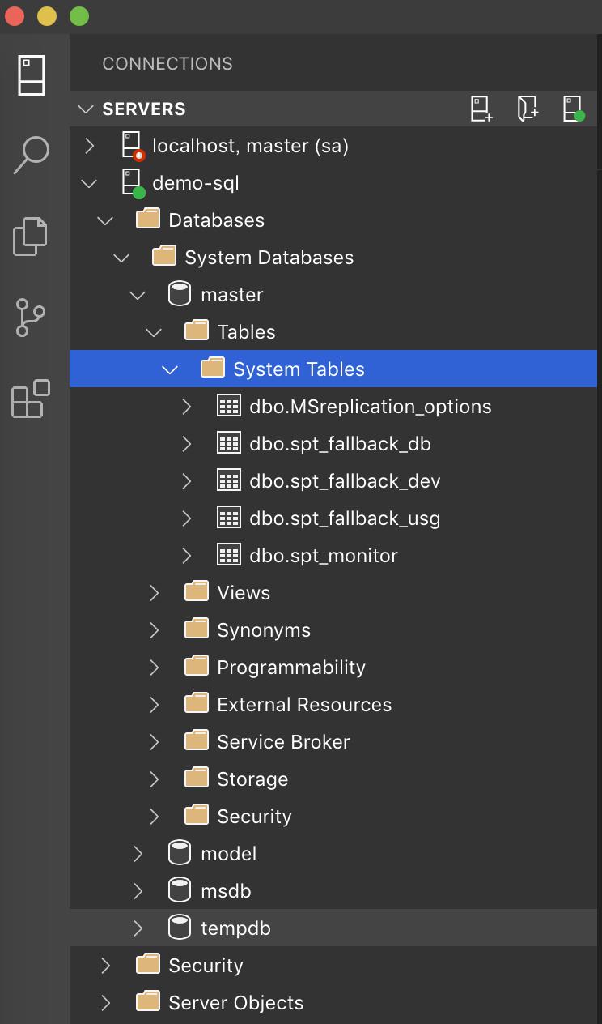Select the Programmability folder
The width and height of the screenshot is (602, 1024).
tap(333, 668)
